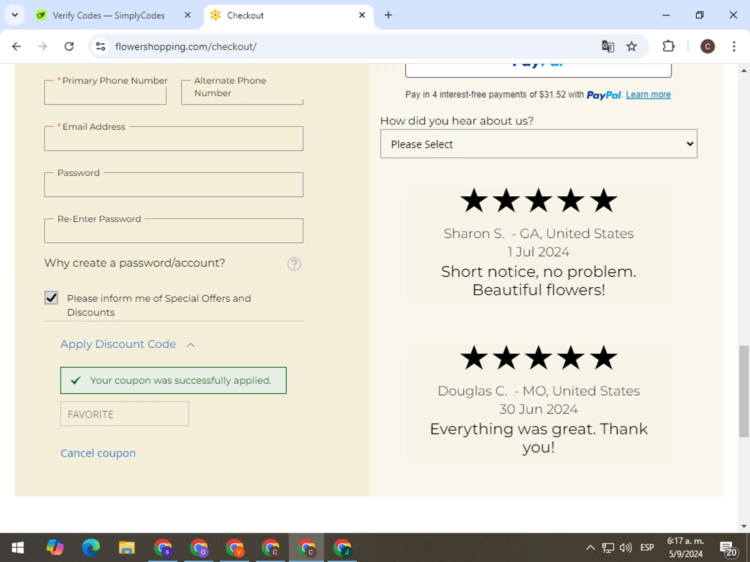Viewport: 750px width, 562px height.
Task: Open the volume control tray icon
Action: [x=625, y=548]
